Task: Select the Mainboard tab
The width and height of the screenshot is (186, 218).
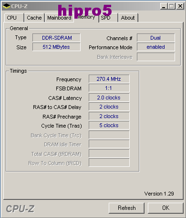Action: [59, 18]
